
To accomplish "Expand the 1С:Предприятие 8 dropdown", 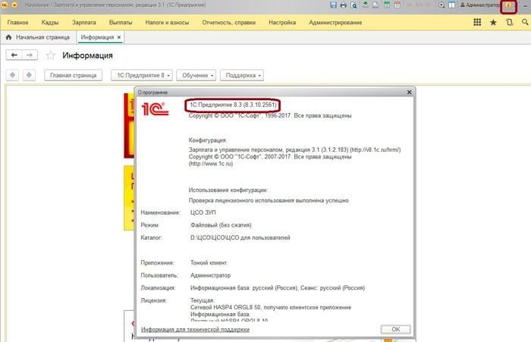I will click(141, 76).
